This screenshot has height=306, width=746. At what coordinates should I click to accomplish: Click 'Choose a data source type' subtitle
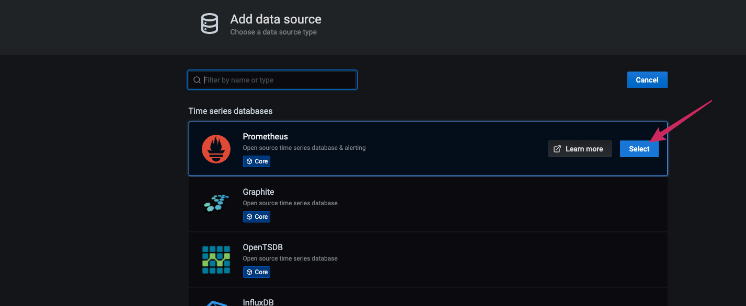tap(273, 32)
